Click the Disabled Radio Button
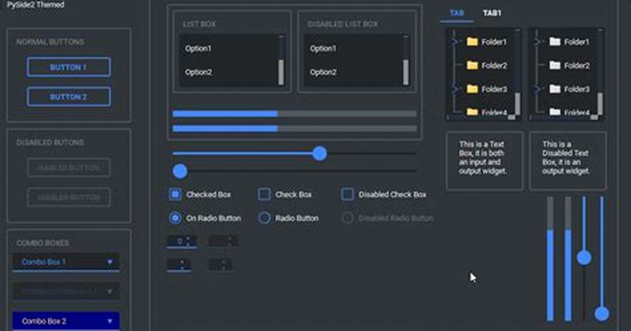Viewport: 631px width, 331px height. (347, 218)
